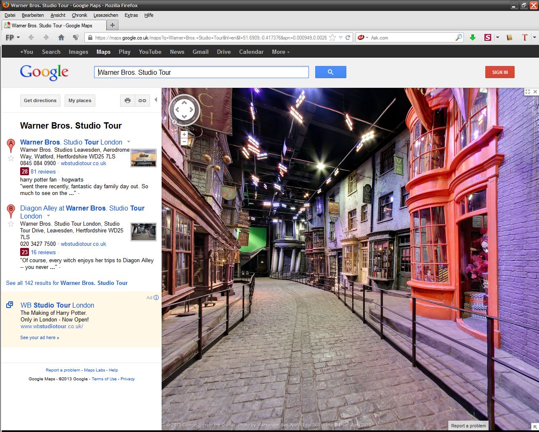The image size is (539, 432).
Task: Open Gmail in Google bar
Action: pyautogui.click(x=201, y=52)
